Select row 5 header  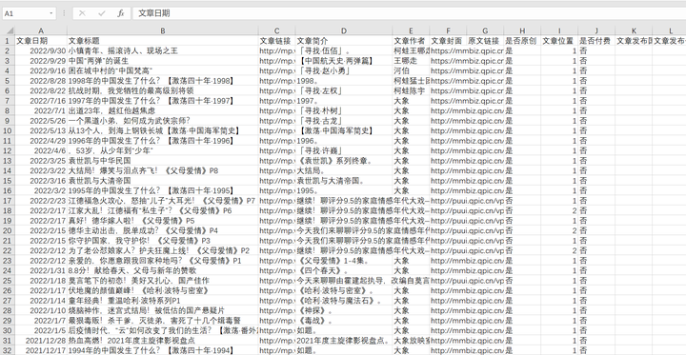pyautogui.click(x=8, y=81)
